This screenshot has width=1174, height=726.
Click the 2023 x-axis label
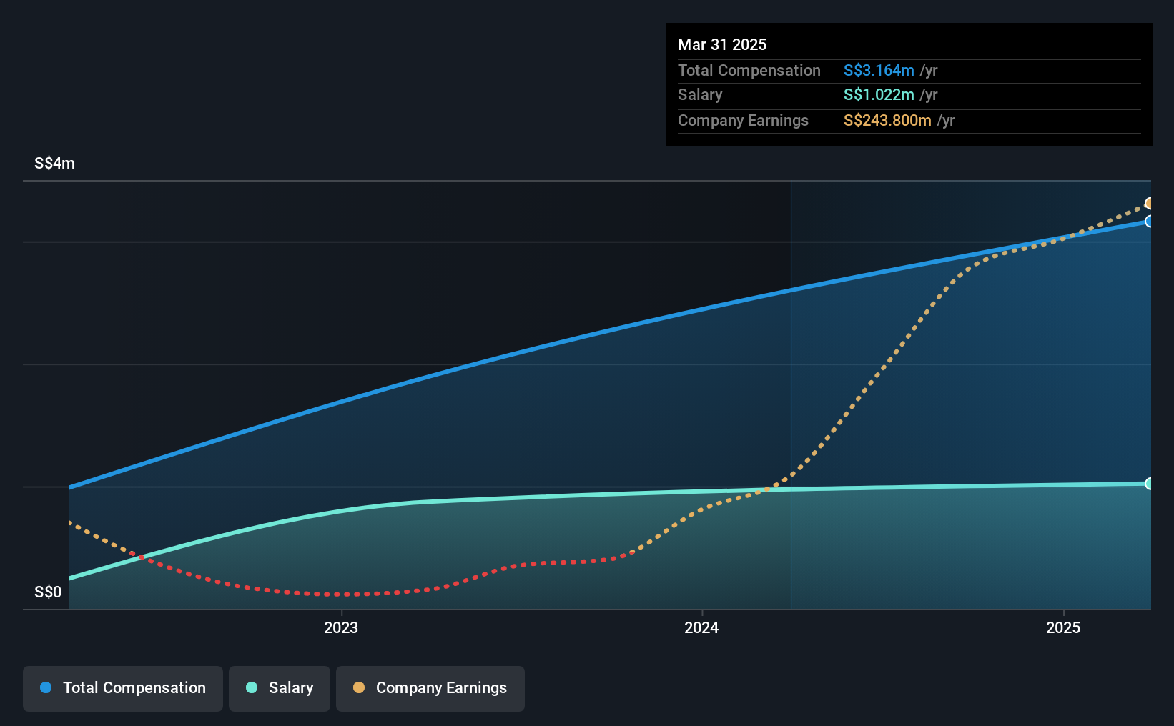[341, 627]
